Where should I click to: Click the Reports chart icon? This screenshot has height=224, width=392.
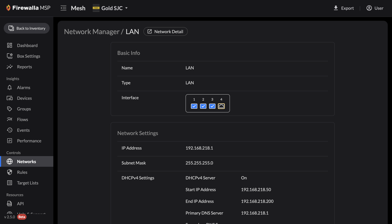[10, 67]
